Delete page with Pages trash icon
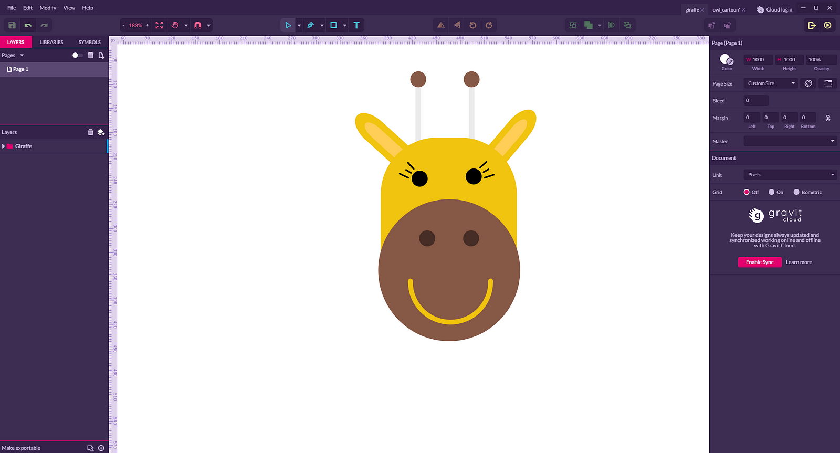The width and height of the screenshot is (840, 453). click(x=90, y=55)
